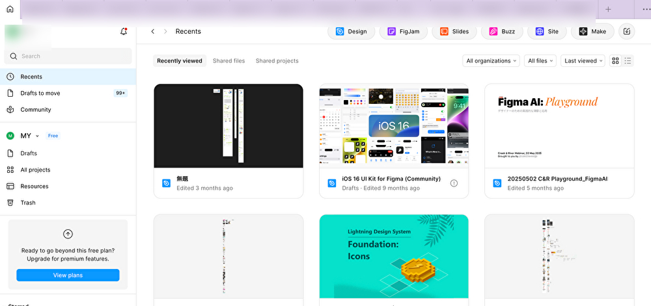Go back with the left arrow

153,31
